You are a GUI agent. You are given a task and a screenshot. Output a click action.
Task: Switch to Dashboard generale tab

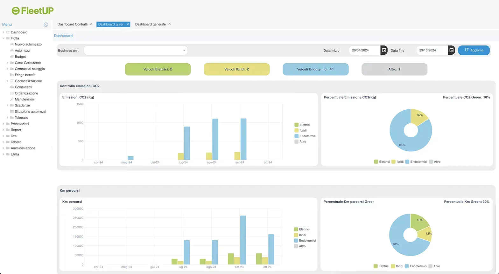click(x=150, y=24)
